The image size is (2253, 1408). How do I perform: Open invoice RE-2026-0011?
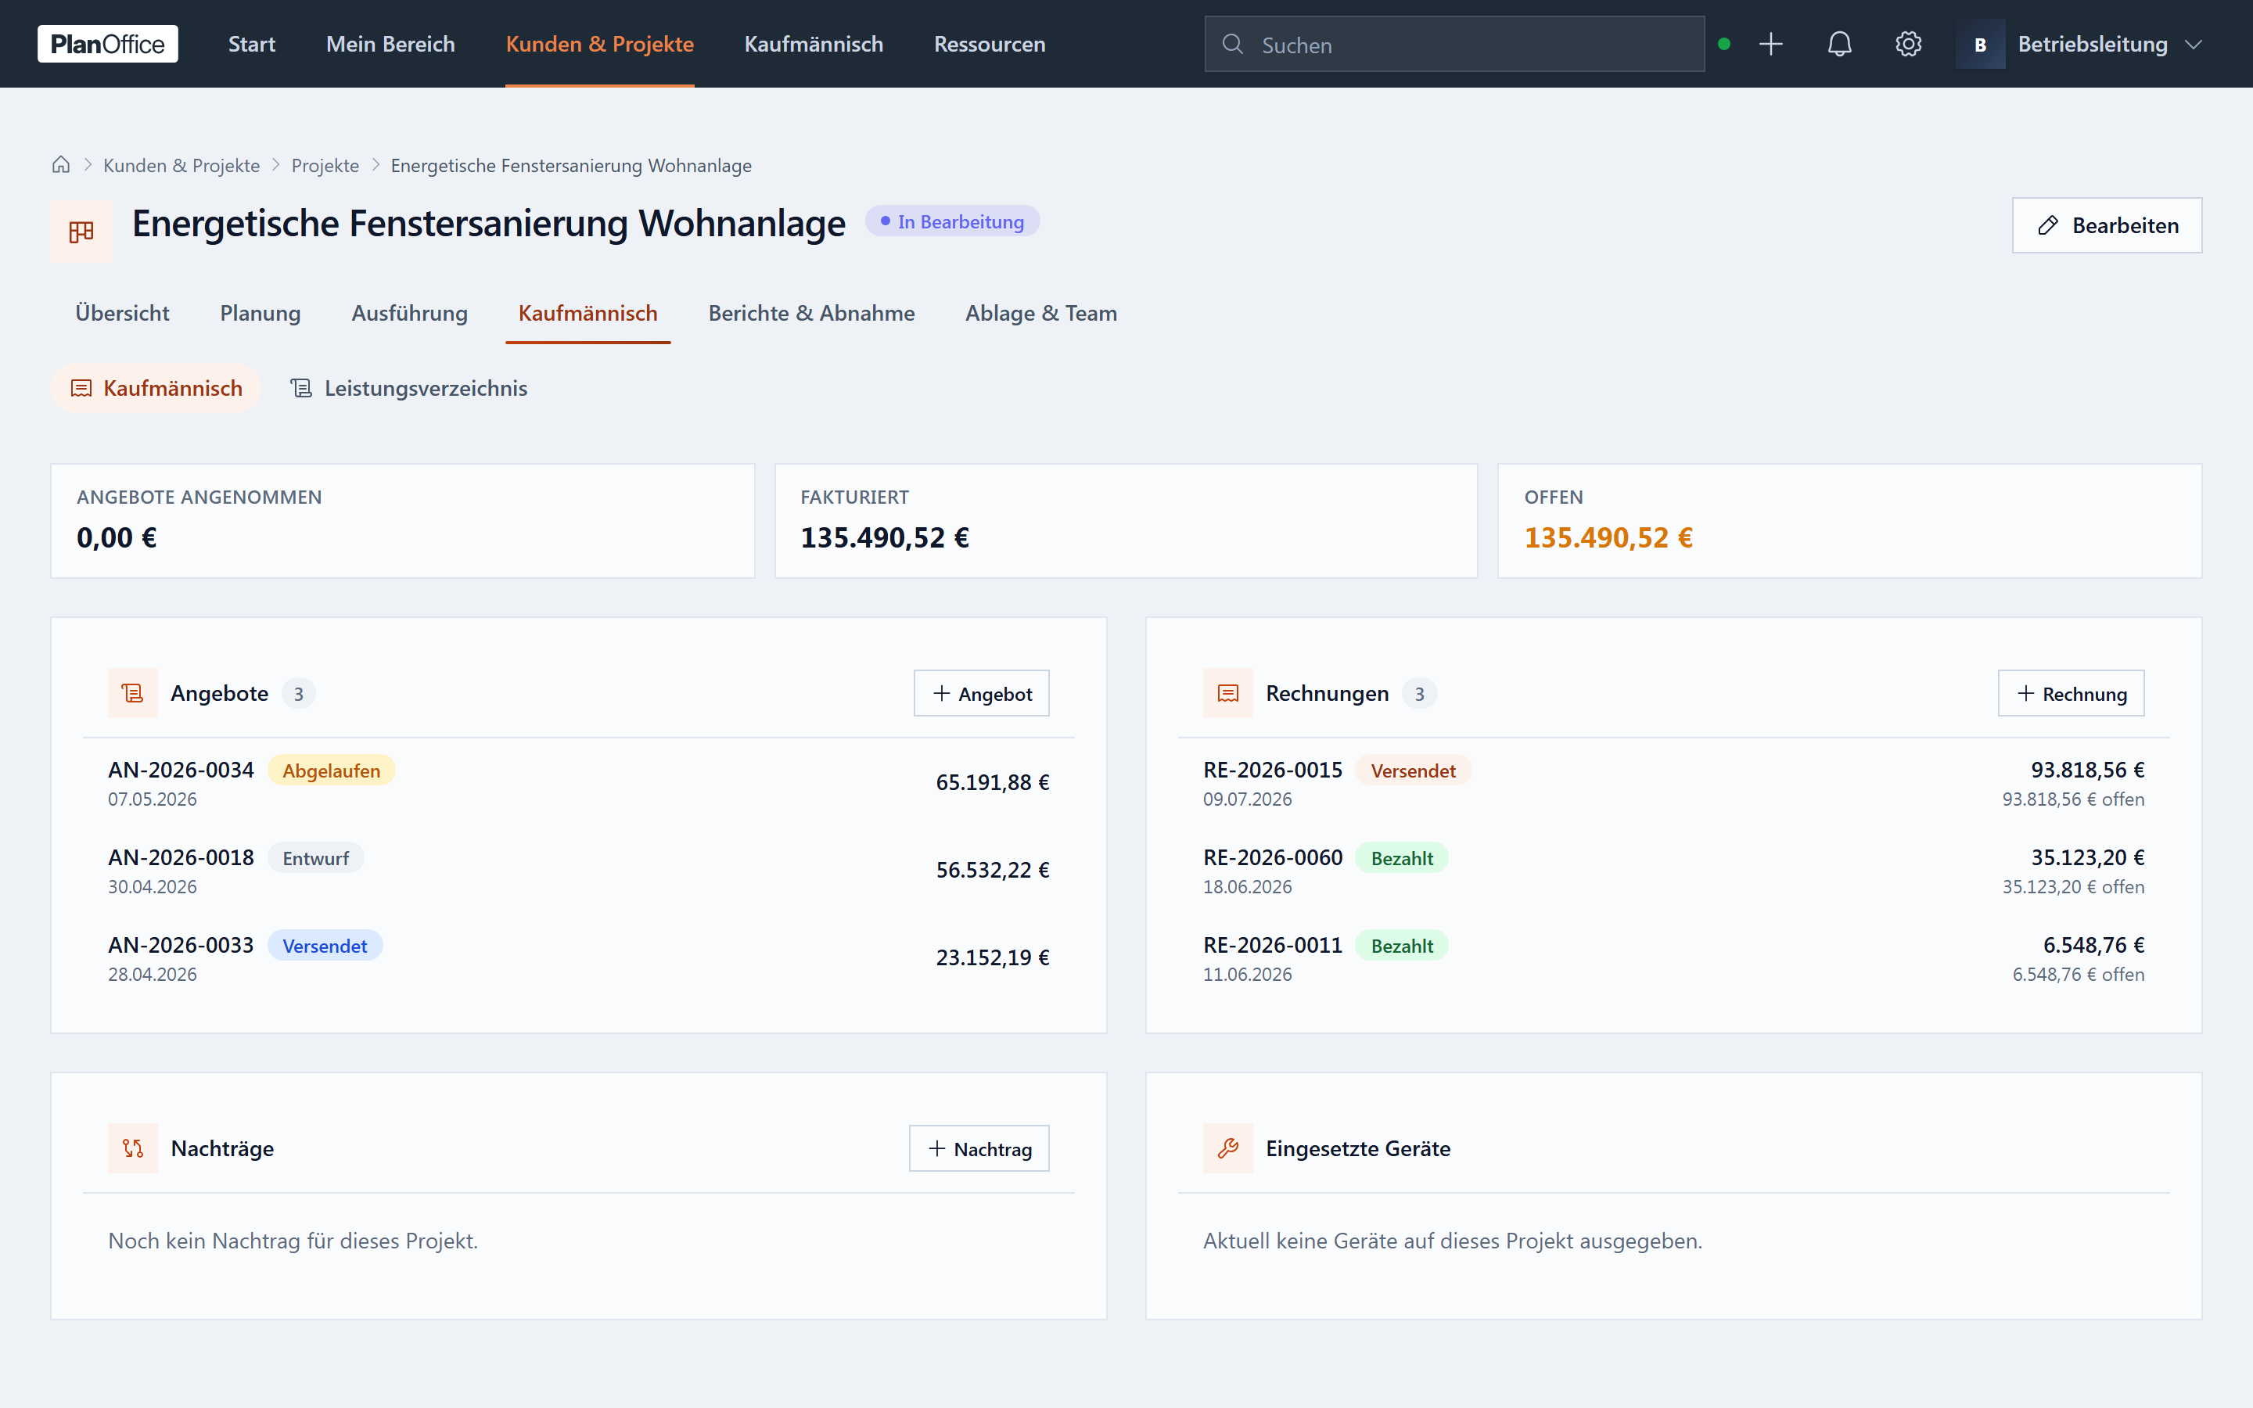1673,958
